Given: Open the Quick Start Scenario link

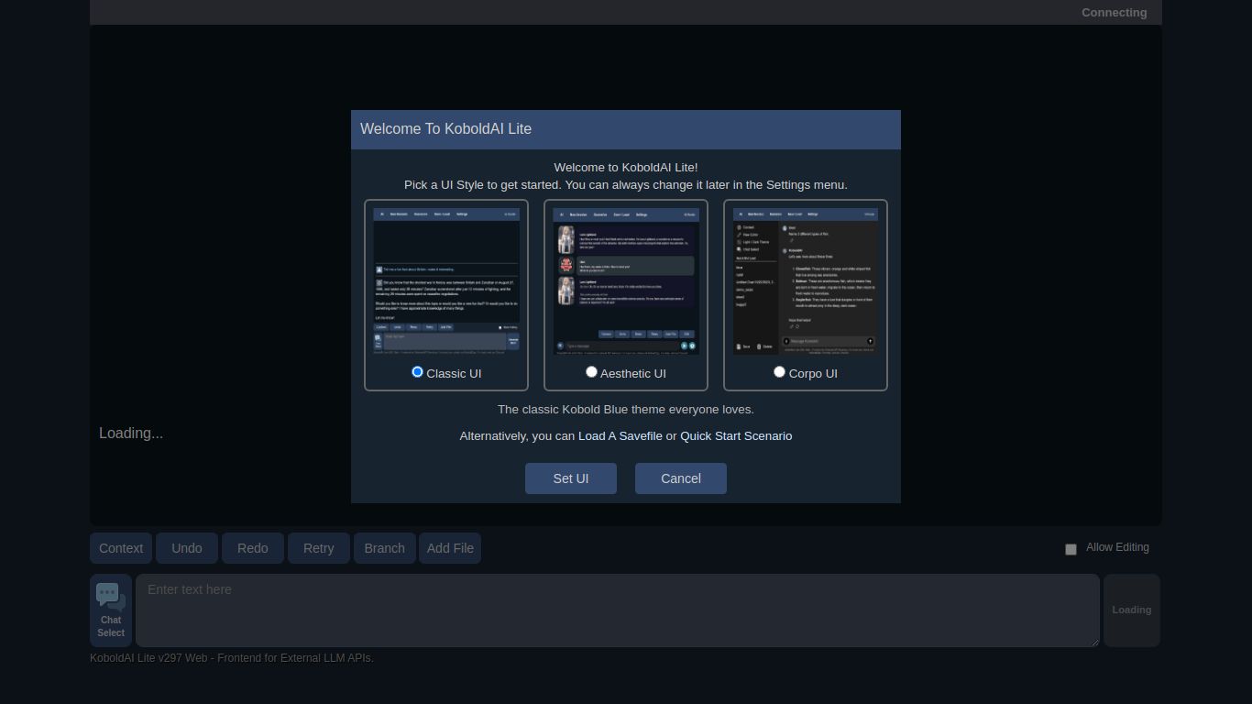Looking at the screenshot, I should coord(736,435).
